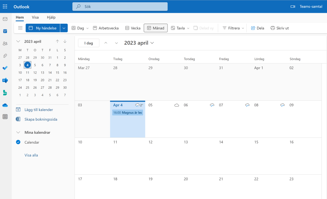Toggle the hamburger navigation pane button

point(20,28)
